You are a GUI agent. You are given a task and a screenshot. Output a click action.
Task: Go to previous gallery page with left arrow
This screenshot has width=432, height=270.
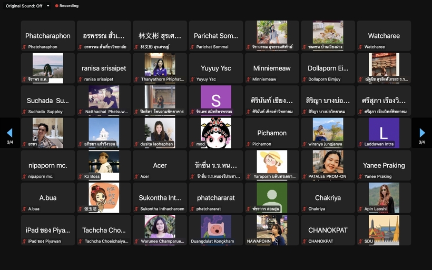[9, 133]
